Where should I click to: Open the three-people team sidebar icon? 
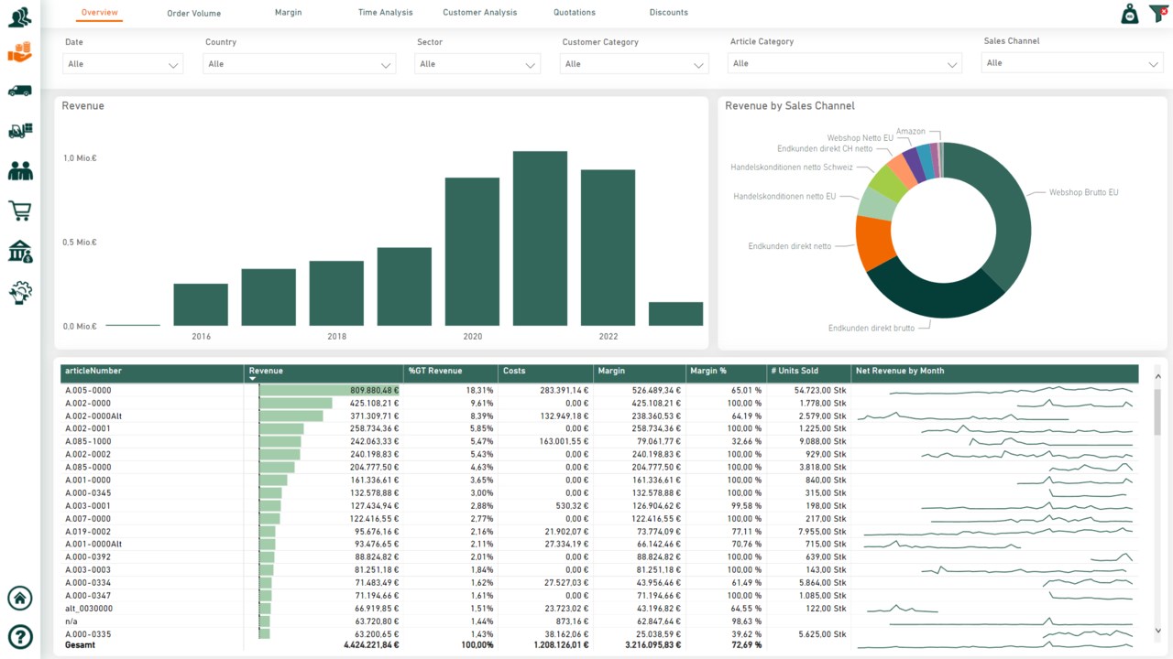tap(19, 170)
